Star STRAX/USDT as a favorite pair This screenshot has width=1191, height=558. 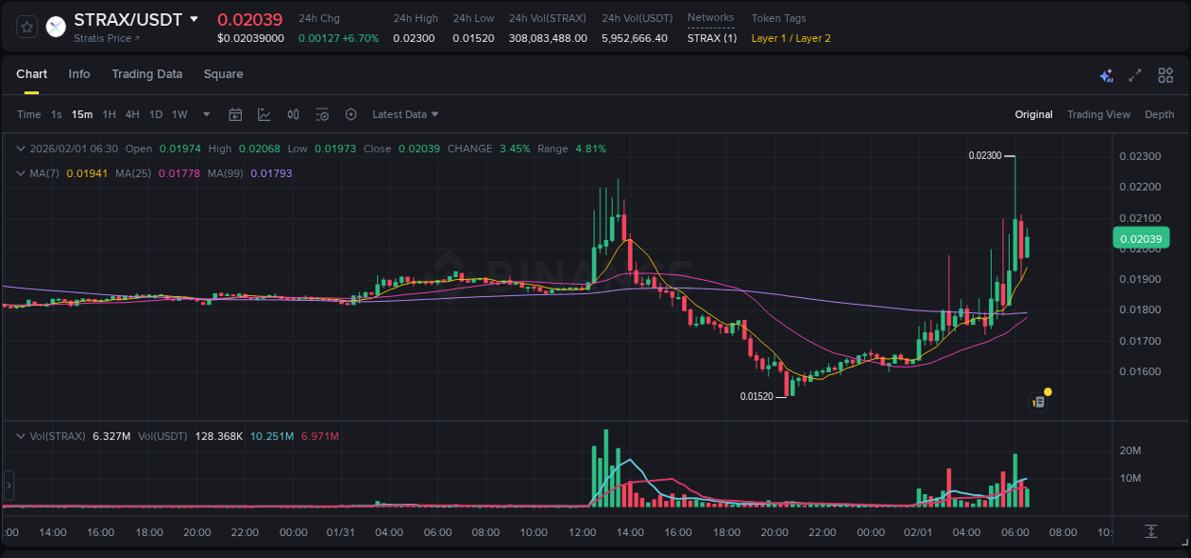point(26,27)
